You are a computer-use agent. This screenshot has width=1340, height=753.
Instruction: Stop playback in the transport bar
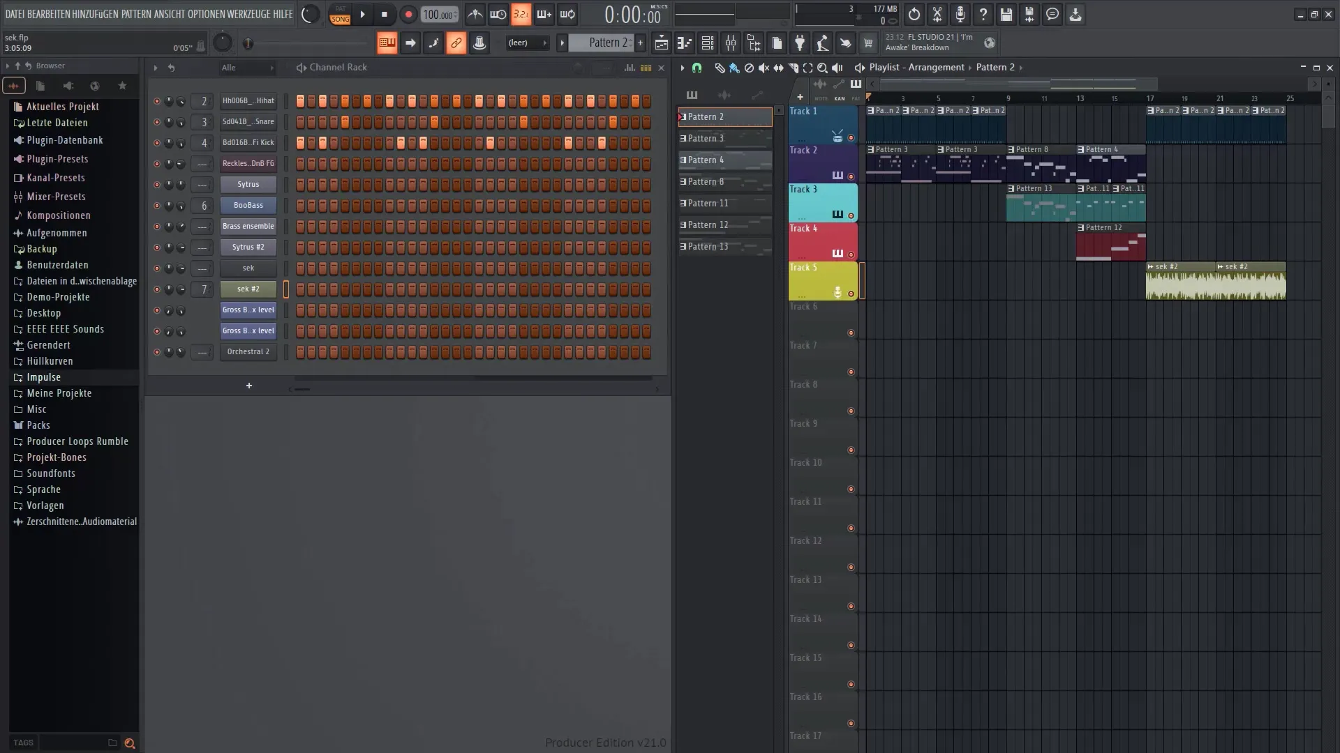coord(385,14)
